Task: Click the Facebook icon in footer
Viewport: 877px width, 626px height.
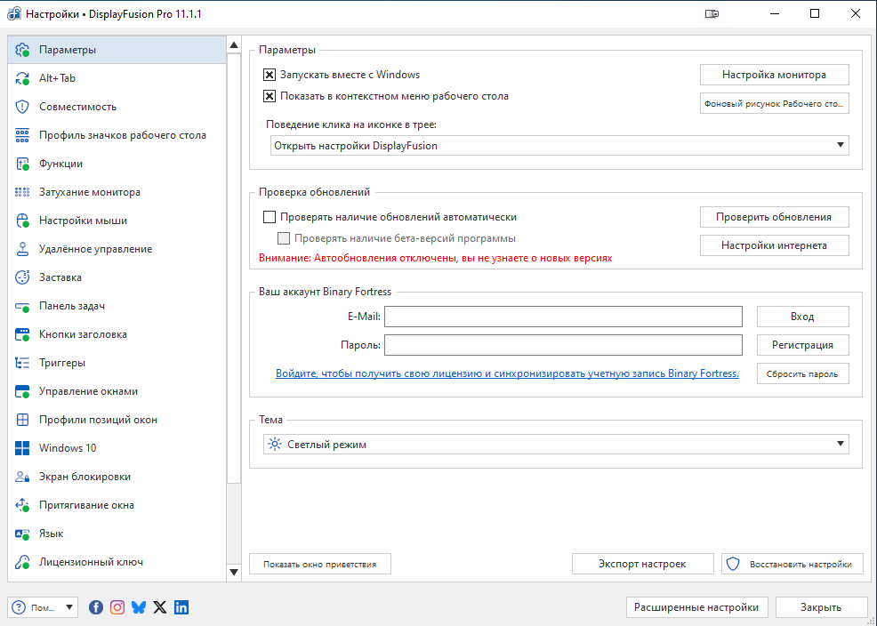Action: [x=96, y=607]
